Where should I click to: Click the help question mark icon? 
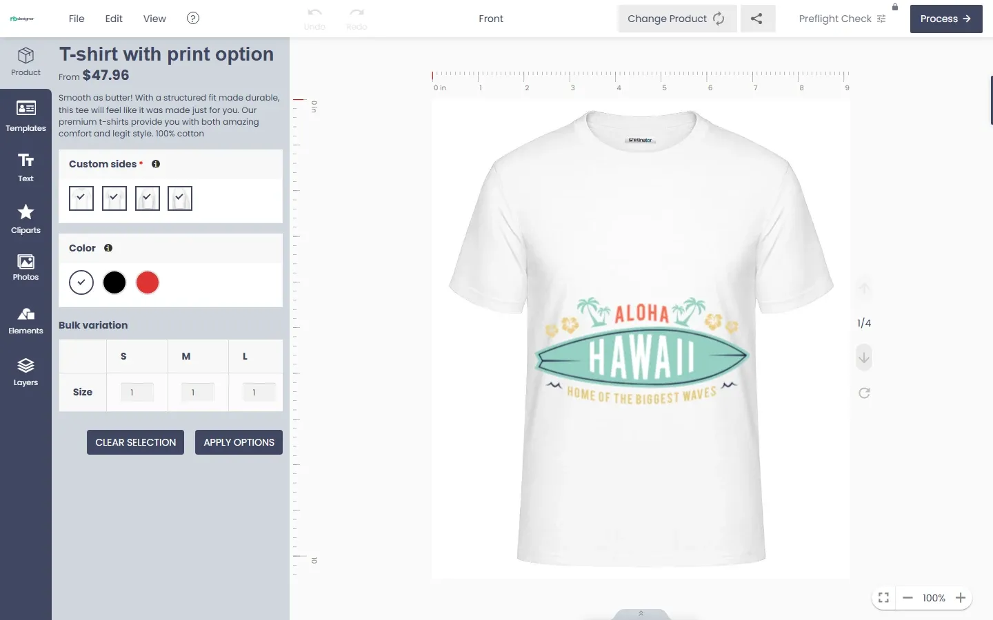[x=193, y=18]
